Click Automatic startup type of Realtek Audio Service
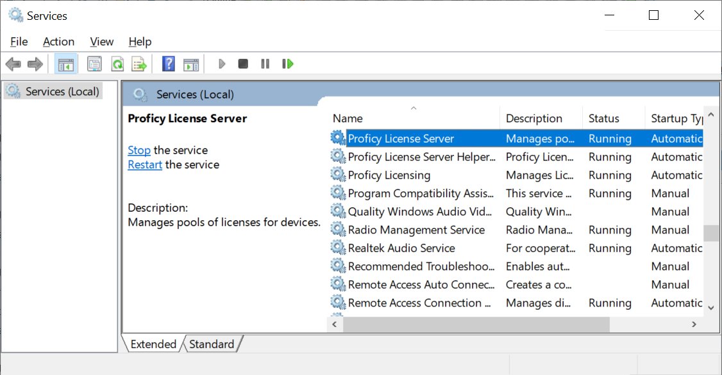The height and width of the screenshot is (375, 722). point(677,248)
